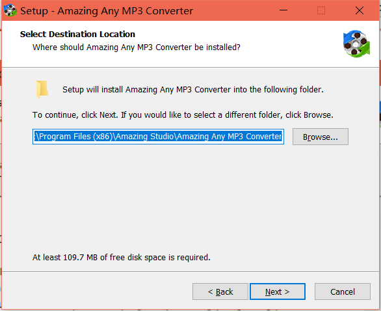Click the 109.7 MB disk space notice

tap(121, 257)
